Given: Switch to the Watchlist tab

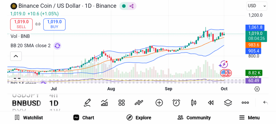Looking at the screenshot, I should (29, 118).
